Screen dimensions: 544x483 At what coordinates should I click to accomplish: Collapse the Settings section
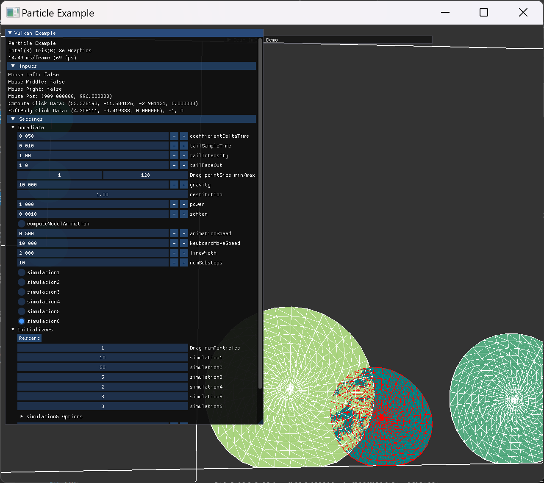tap(13, 119)
